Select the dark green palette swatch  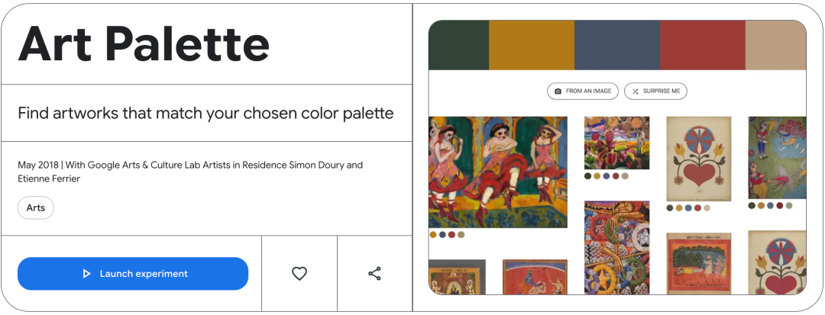pos(458,45)
